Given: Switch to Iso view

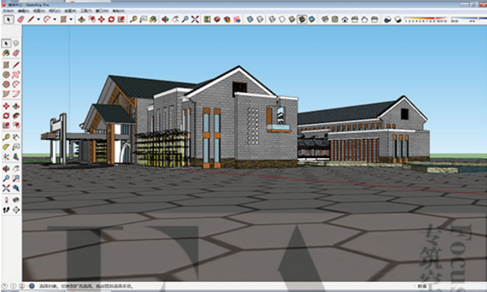Looking at the screenshot, I should pos(325,19).
